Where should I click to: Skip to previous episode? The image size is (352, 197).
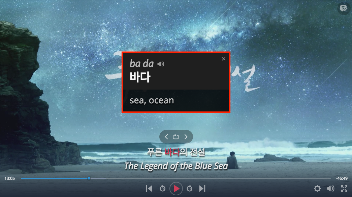pyautogui.click(x=149, y=189)
